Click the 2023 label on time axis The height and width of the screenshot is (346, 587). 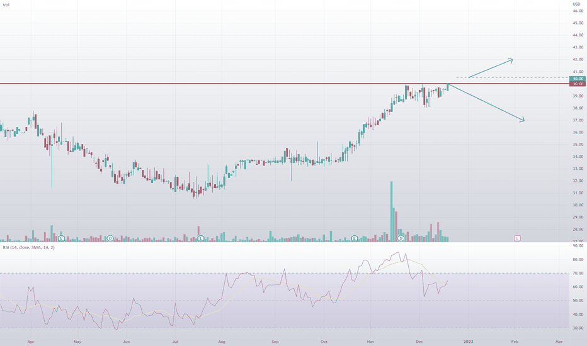coord(469,342)
